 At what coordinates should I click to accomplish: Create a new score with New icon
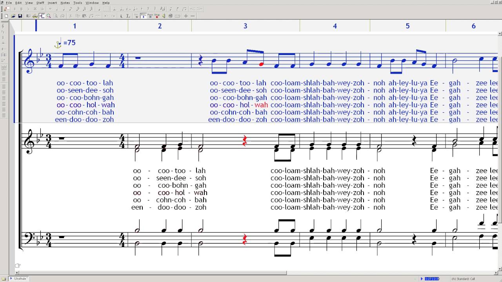(x=6, y=16)
